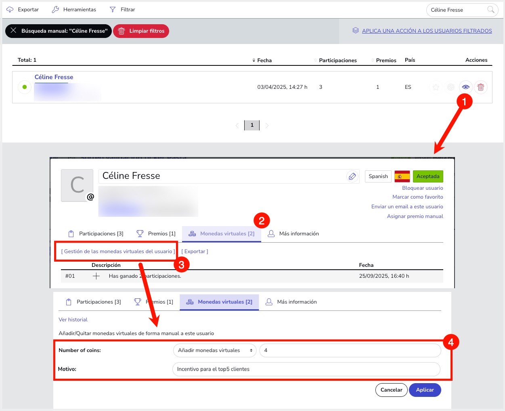
Task: Open the Exportar cloud option
Action: (23, 9)
